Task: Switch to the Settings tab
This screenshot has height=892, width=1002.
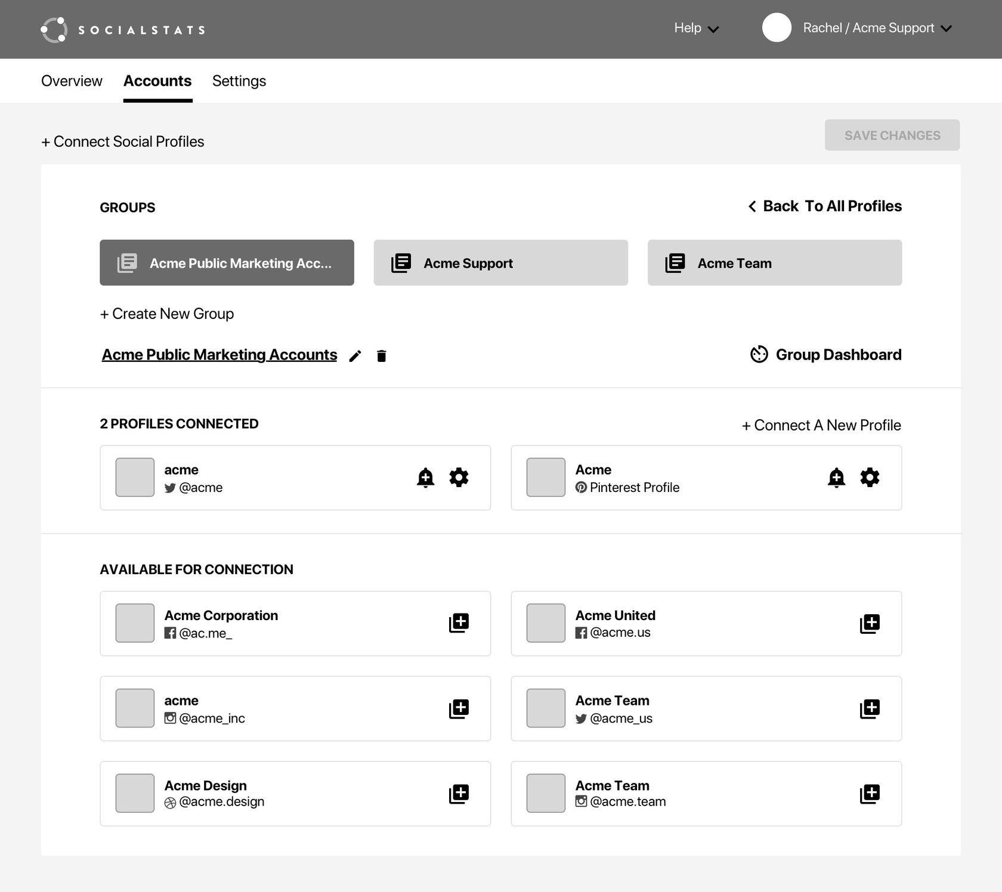Action: click(239, 81)
